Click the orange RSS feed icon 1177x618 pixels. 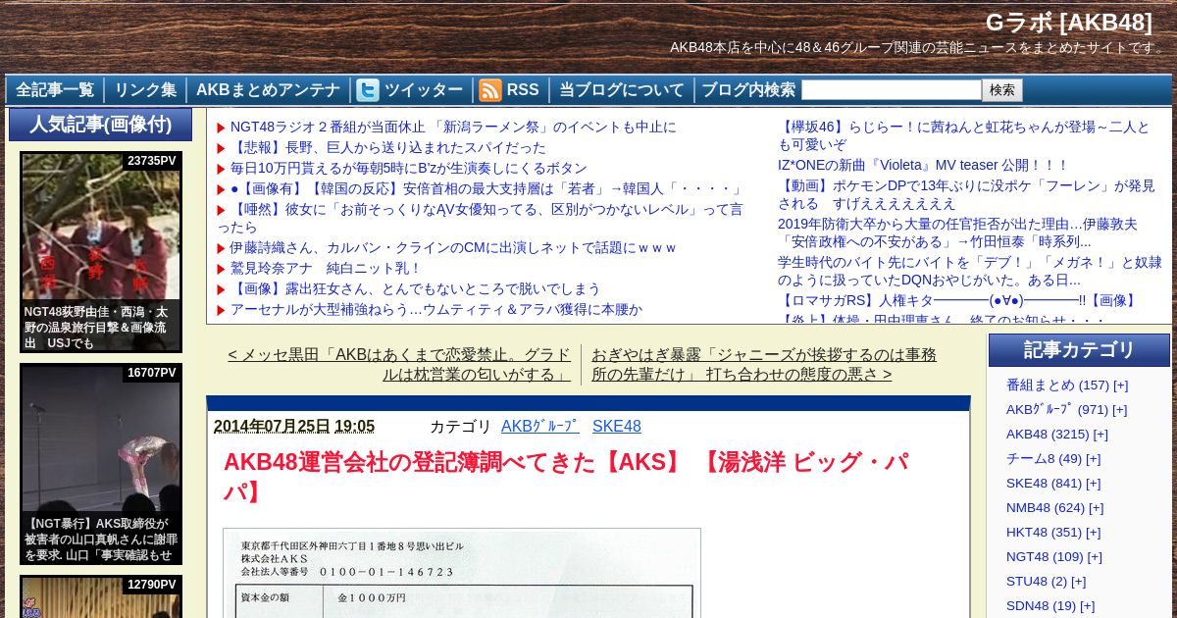(490, 90)
